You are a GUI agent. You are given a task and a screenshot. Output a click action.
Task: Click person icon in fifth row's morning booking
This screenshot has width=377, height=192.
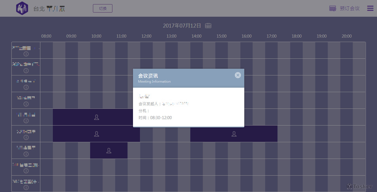tap(97, 117)
